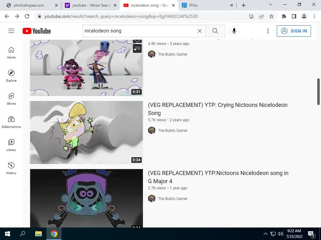Add first video to queue icon

coord(137,48)
